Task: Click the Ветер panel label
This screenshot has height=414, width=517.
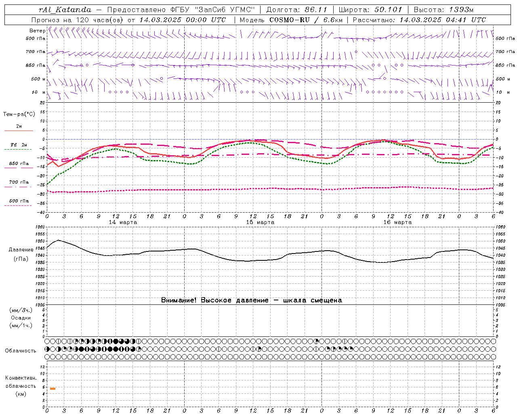Action: click(x=37, y=31)
